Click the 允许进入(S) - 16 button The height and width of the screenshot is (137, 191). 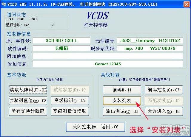pos(164,111)
